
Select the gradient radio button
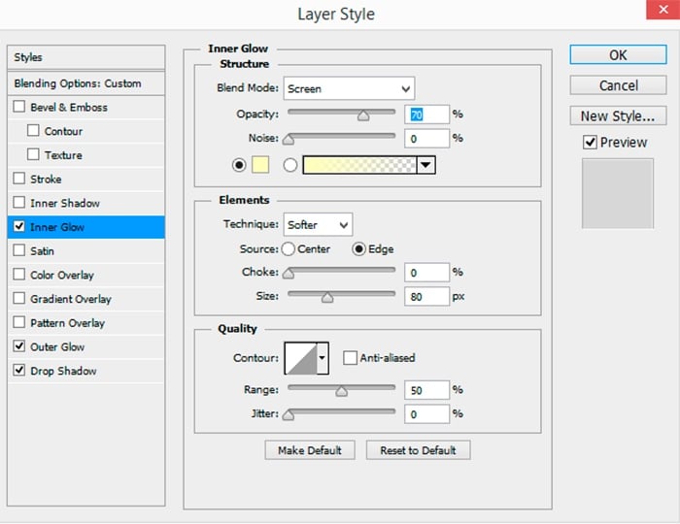pyautogui.click(x=289, y=165)
